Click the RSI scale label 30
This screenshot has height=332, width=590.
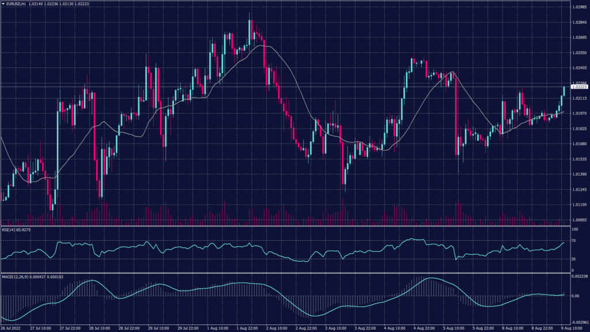coord(574,259)
